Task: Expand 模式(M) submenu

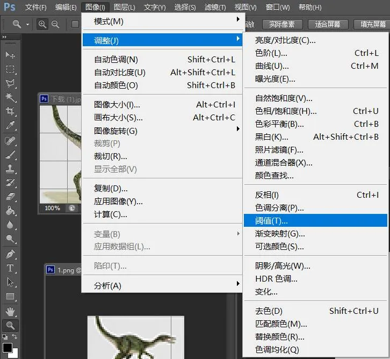Action: 162,21
